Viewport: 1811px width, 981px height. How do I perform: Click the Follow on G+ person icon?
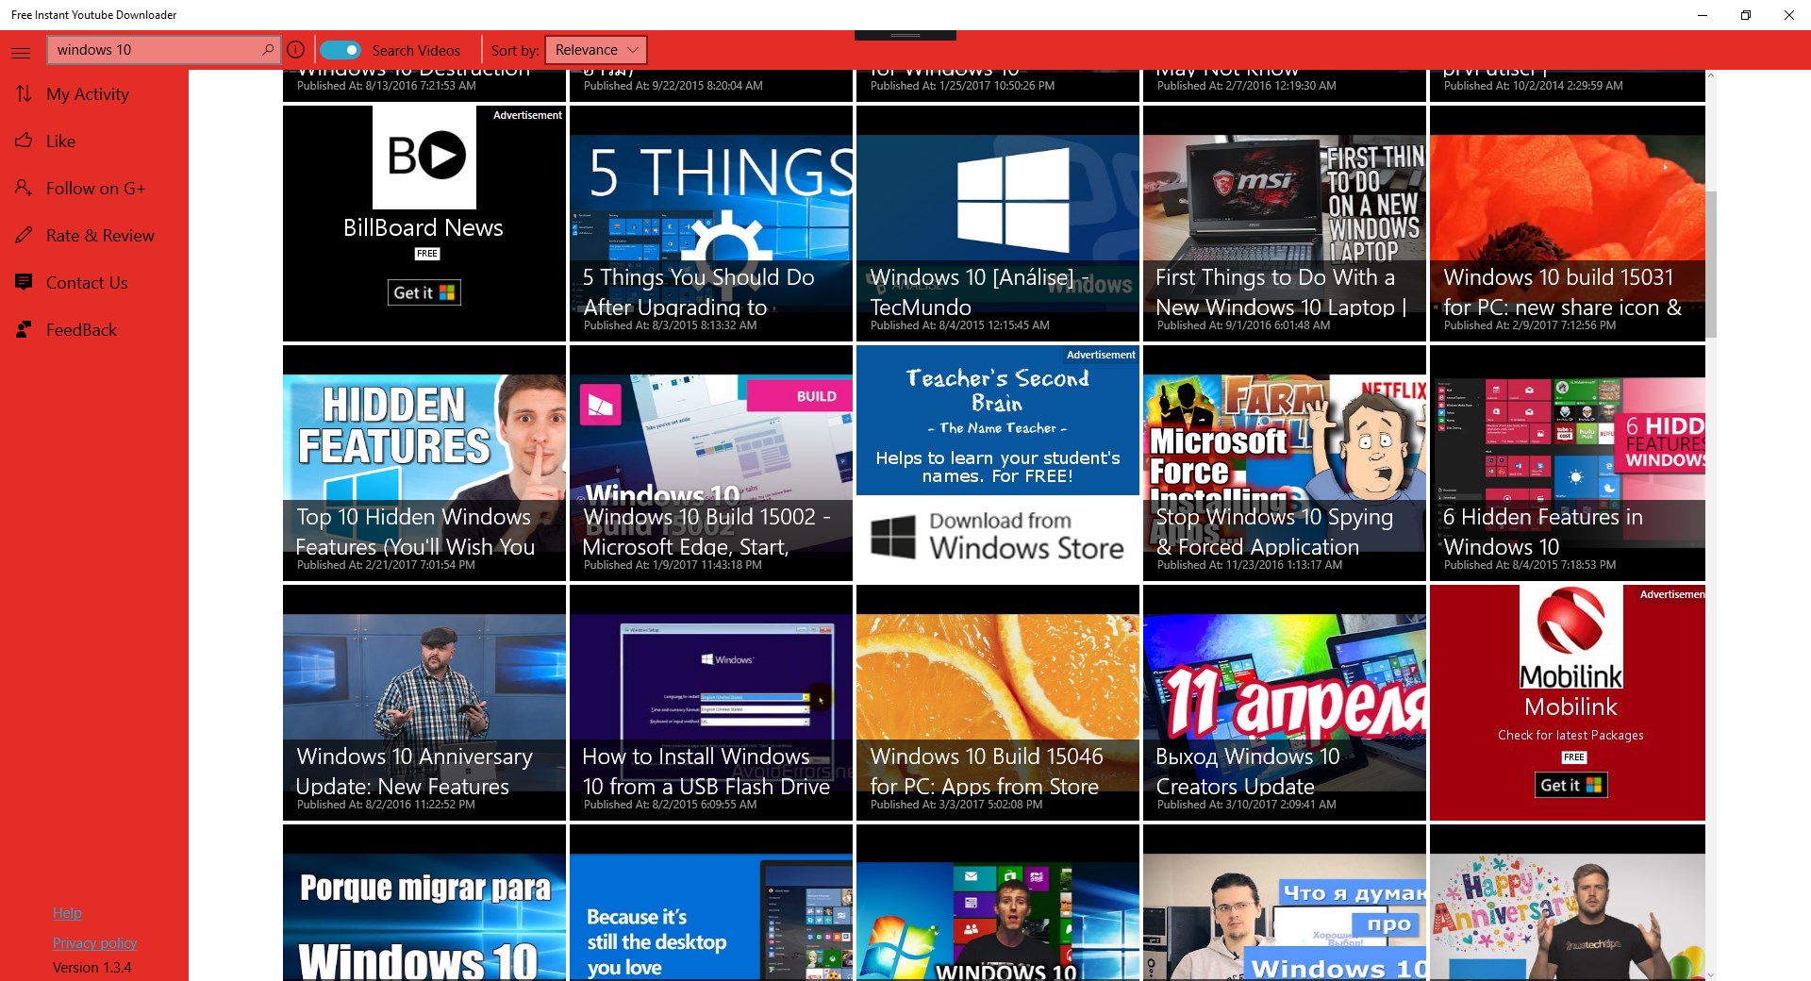click(24, 188)
